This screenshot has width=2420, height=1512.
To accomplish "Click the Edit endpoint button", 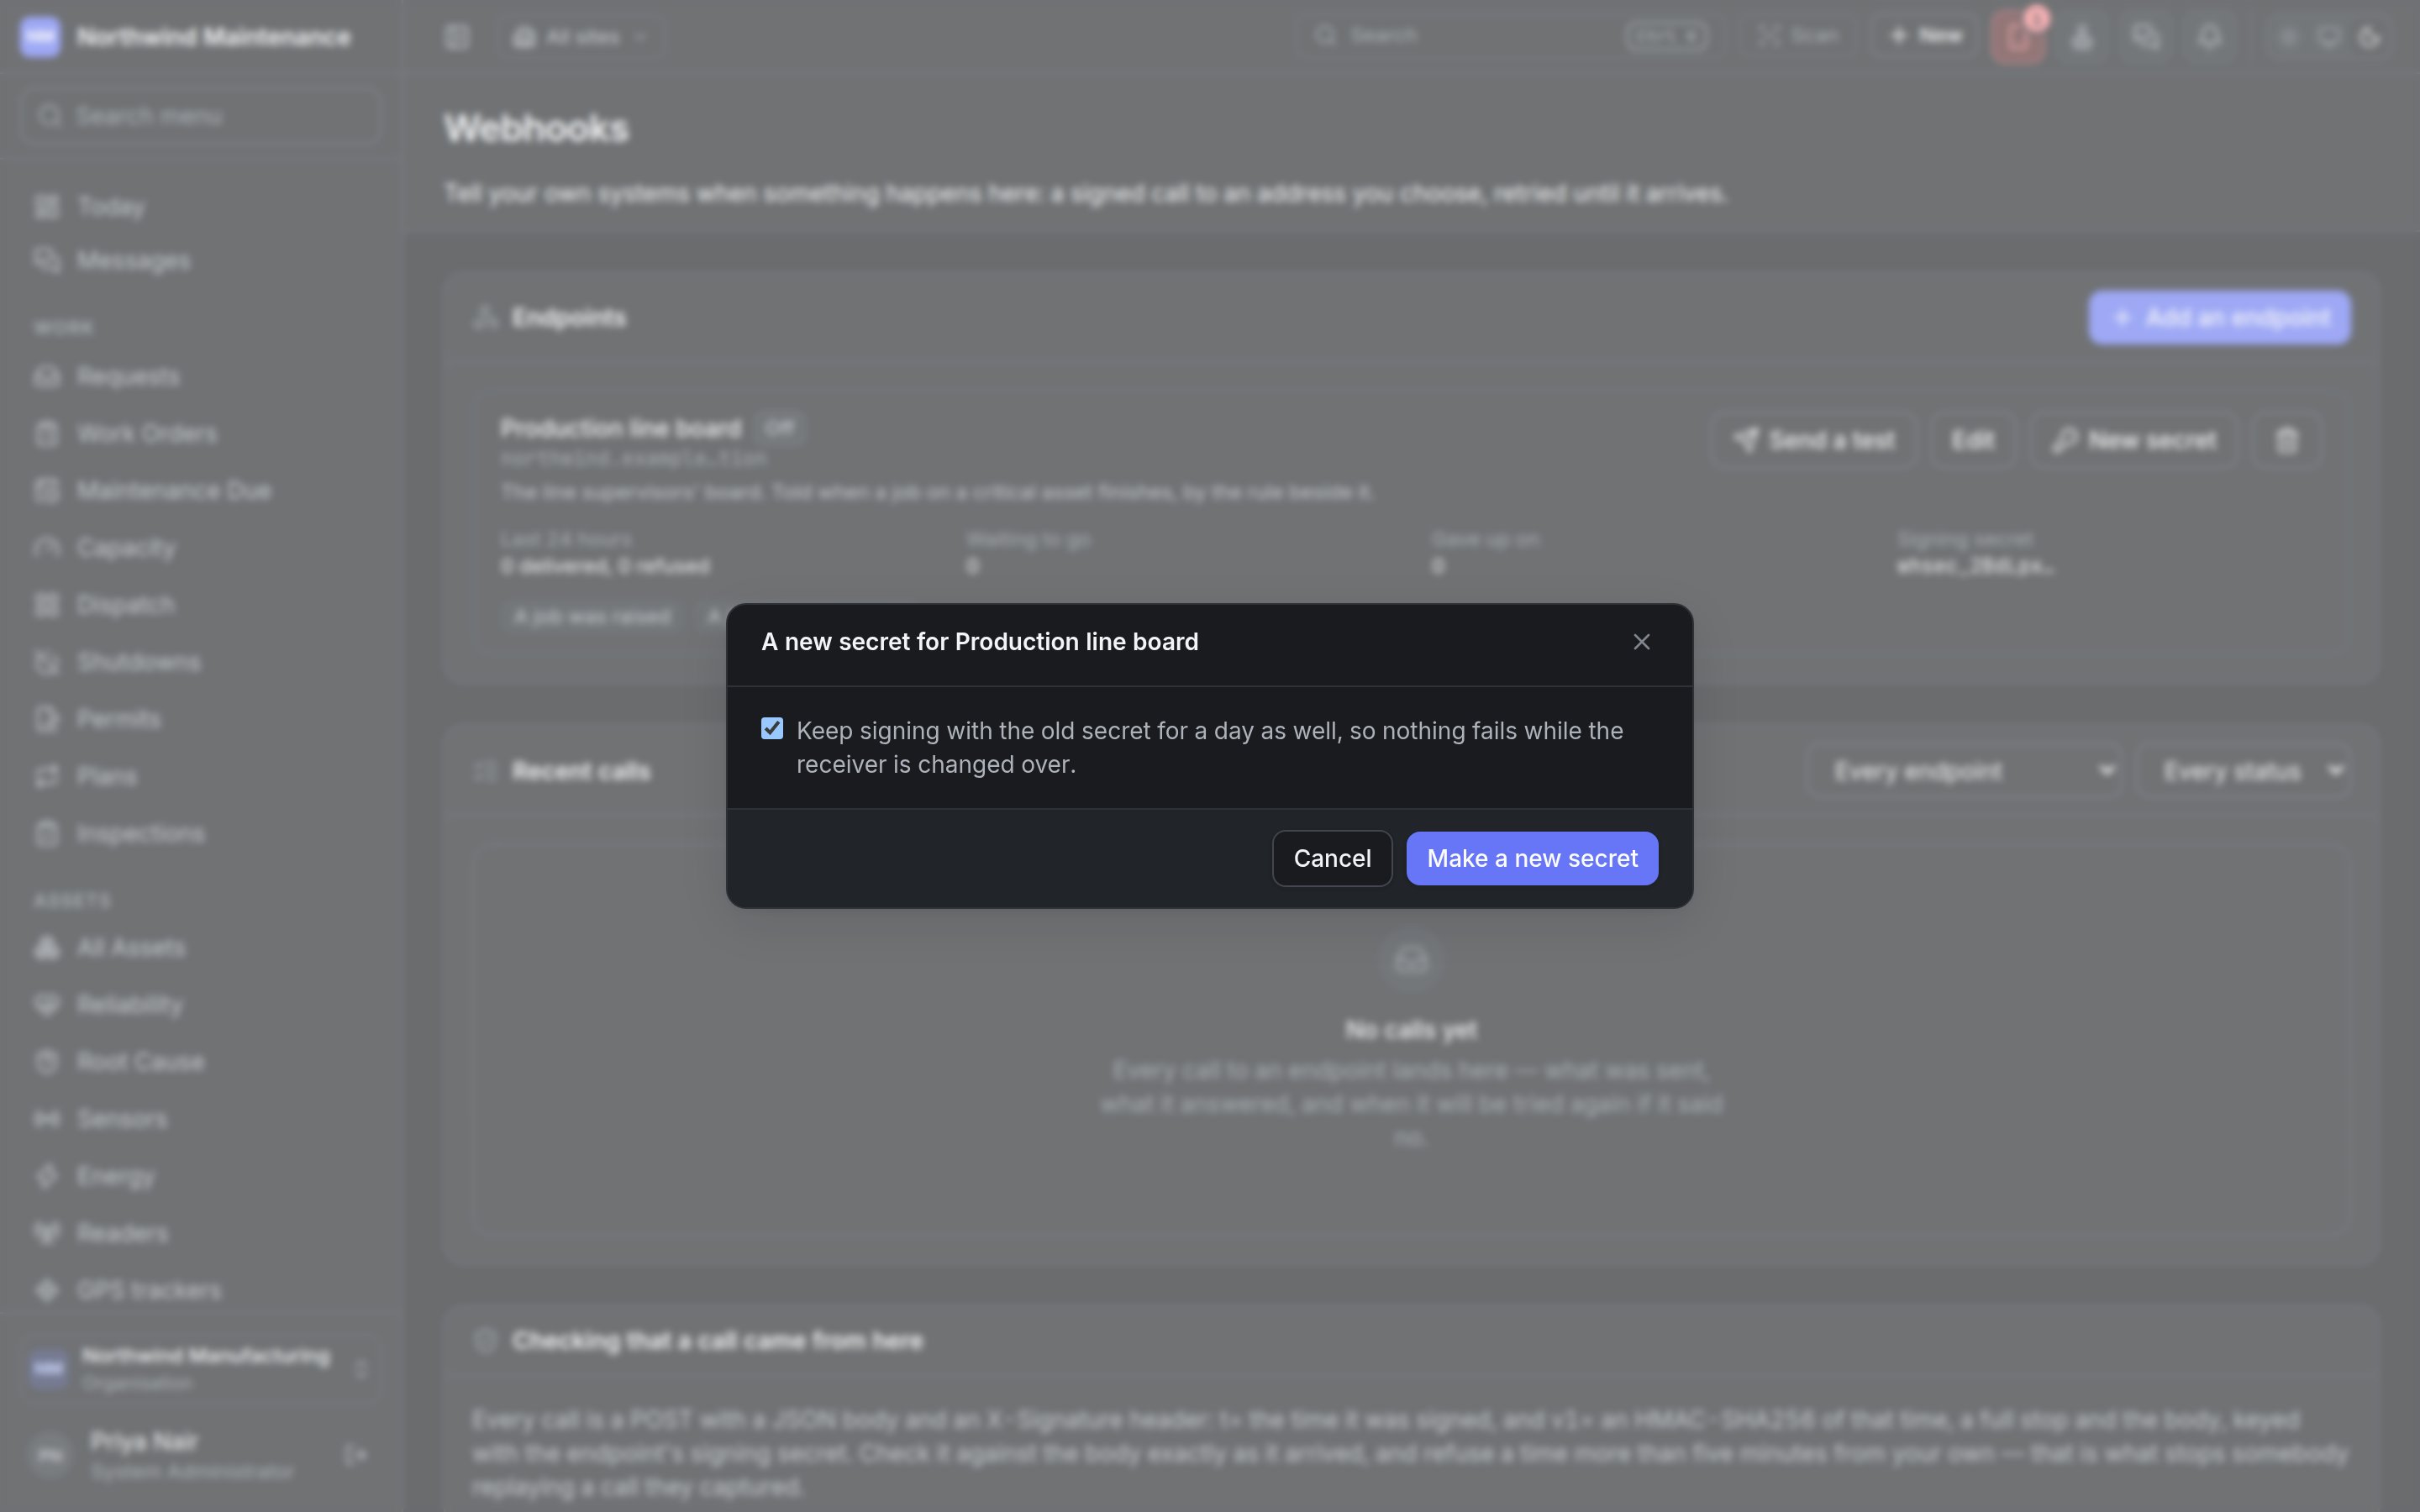I will coord(1972,440).
